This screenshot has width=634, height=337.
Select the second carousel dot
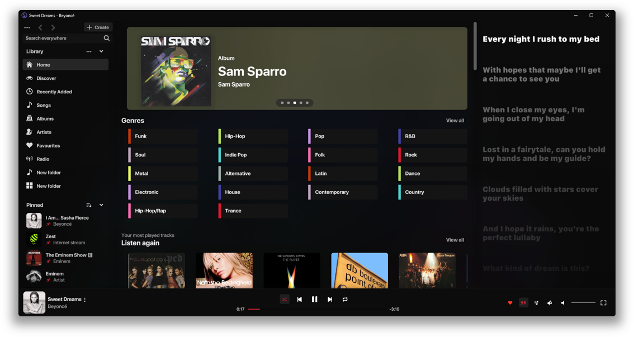[x=288, y=103]
